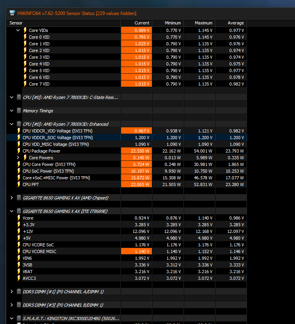Collapse the C-State Residency sensor group

(x=11, y=97)
